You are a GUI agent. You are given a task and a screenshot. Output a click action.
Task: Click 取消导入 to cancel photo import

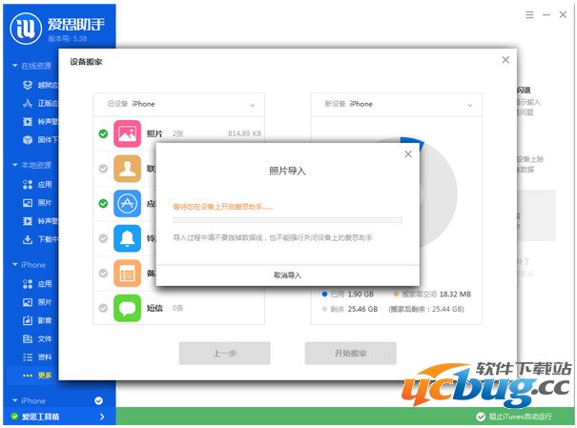pos(287,275)
